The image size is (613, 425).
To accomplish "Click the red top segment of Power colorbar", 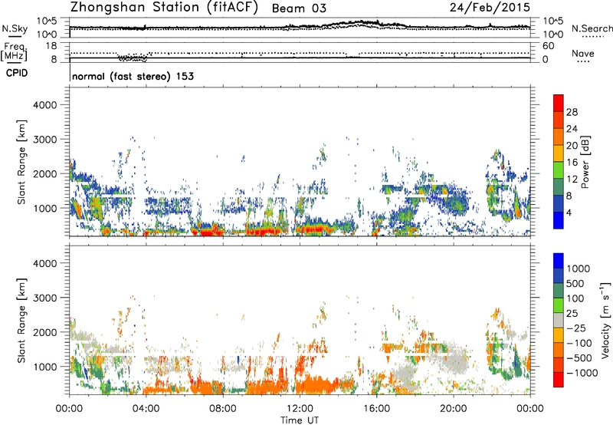I will (x=559, y=103).
